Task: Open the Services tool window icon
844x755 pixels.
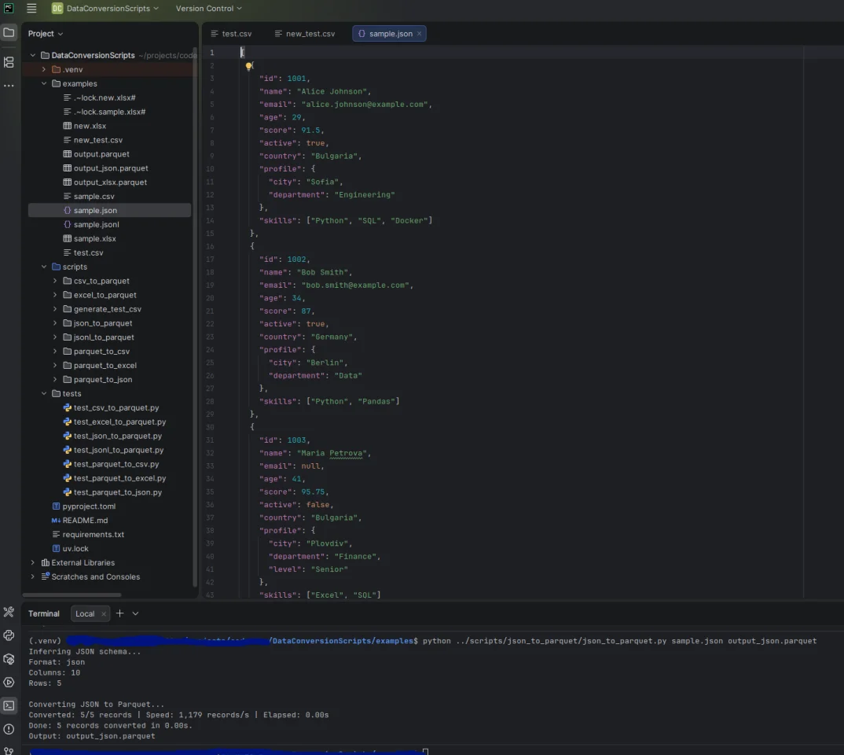Action: click(9, 683)
